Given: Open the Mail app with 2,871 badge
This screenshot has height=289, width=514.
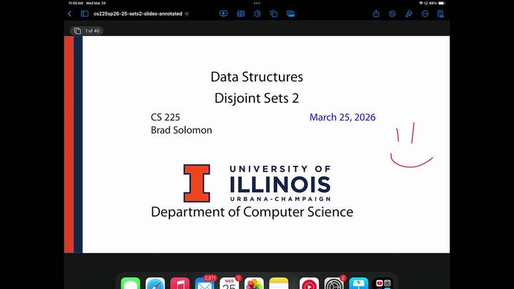Looking at the screenshot, I should [x=204, y=284].
